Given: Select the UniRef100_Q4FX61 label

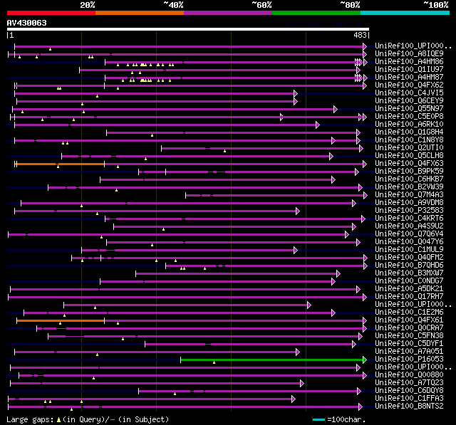Looking at the screenshot, I should [409, 320].
